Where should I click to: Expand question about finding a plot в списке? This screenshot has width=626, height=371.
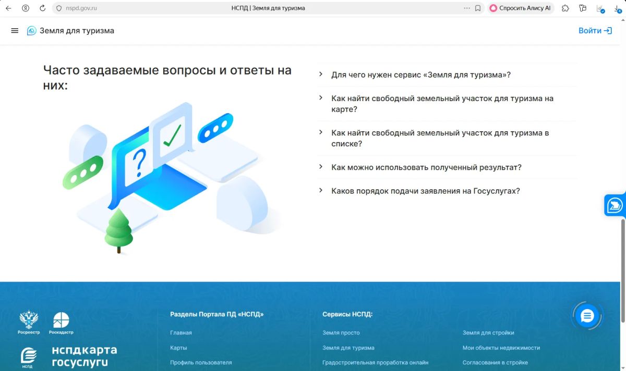[448, 138]
